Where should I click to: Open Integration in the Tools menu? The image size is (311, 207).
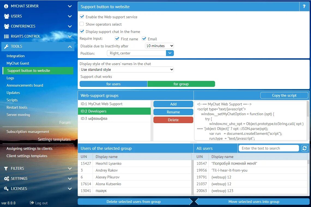click(x=16, y=56)
